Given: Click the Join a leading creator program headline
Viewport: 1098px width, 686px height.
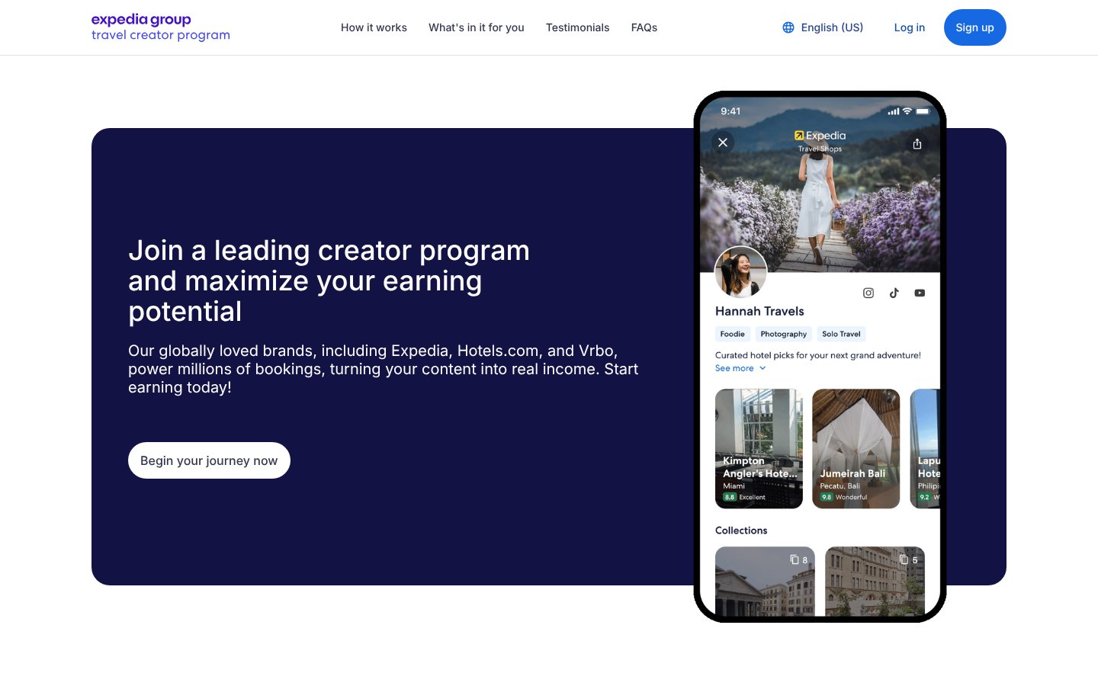Looking at the screenshot, I should (329, 280).
